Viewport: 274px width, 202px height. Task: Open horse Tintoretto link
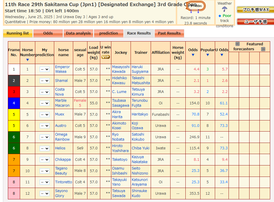(x=64, y=182)
